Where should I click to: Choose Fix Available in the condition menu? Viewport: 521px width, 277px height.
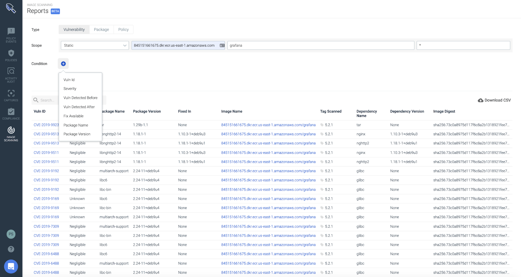pos(73,116)
